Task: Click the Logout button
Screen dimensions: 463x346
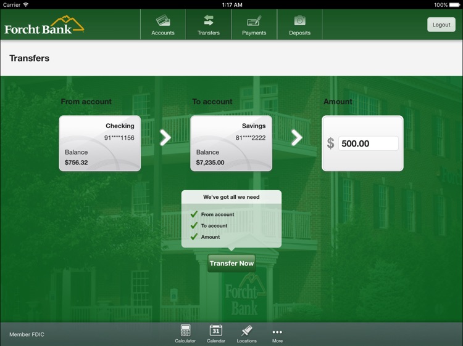Action: coord(441,25)
